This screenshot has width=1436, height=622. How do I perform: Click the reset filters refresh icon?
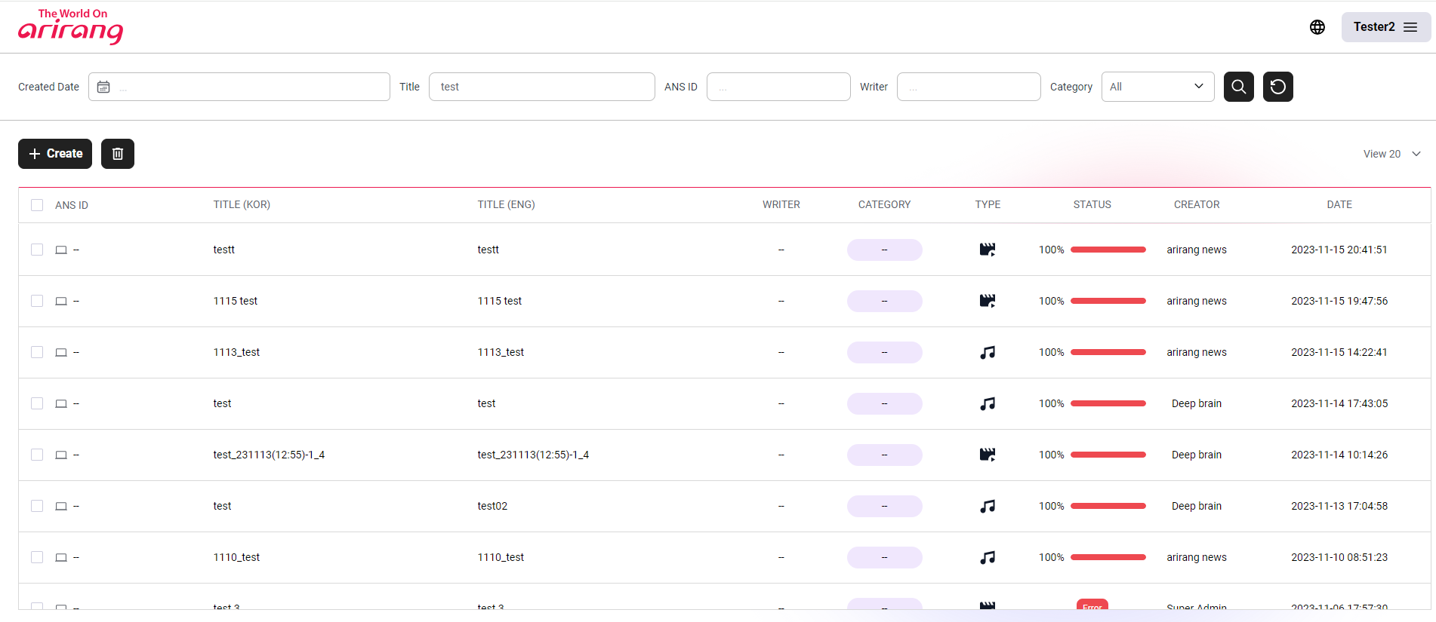[1277, 87]
